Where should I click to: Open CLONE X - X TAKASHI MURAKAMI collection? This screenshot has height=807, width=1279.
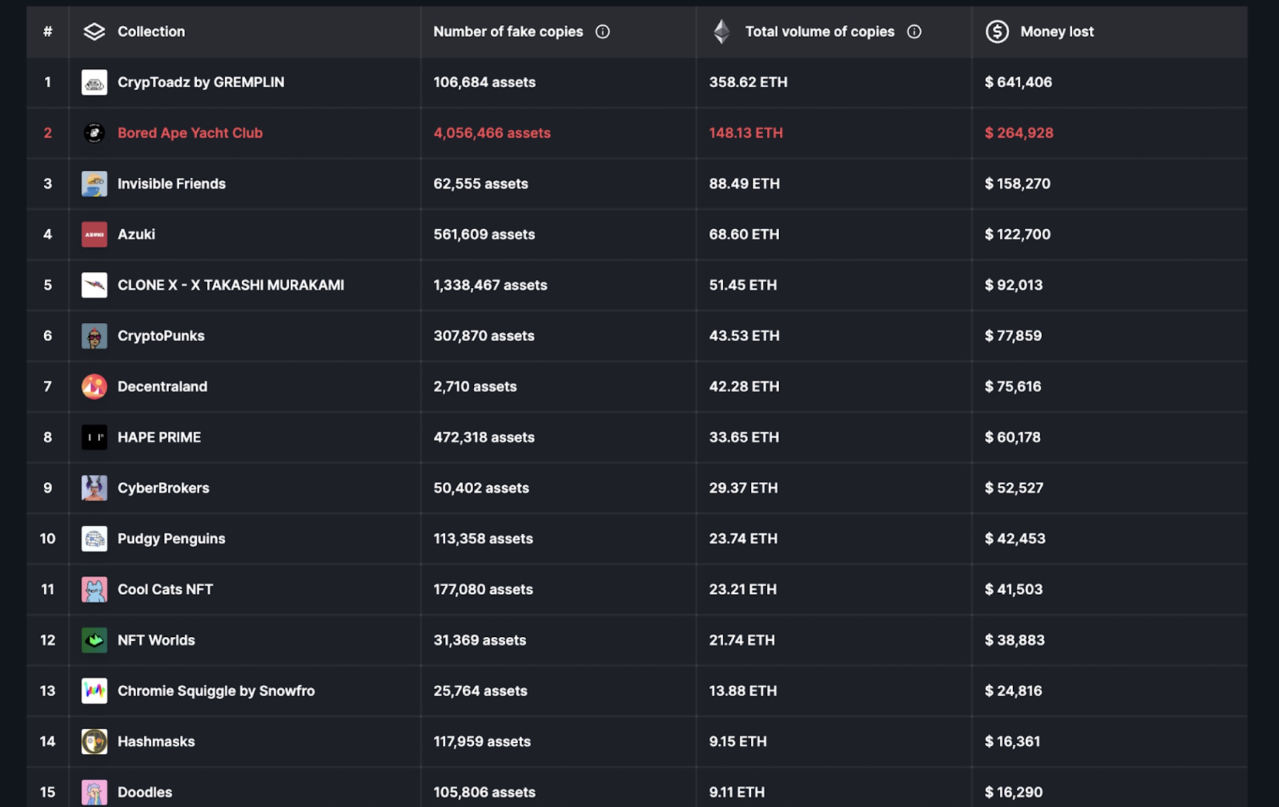click(x=230, y=285)
